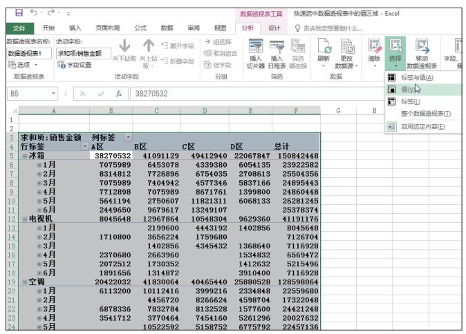Open the 选项 dropdown button
The width and height of the screenshot is (466, 334).
coord(23,65)
